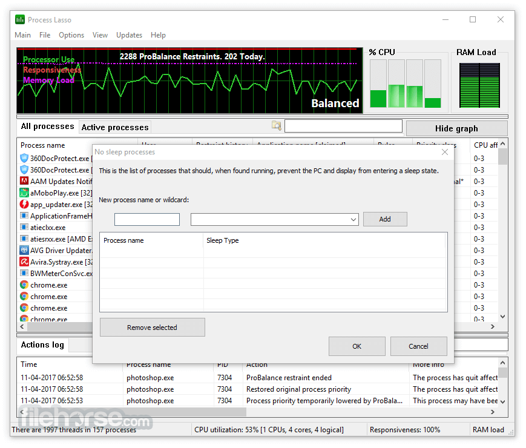The image size is (526, 448).
Task: Click the process list scroll-left arrow
Action: click(x=22, y=326)
